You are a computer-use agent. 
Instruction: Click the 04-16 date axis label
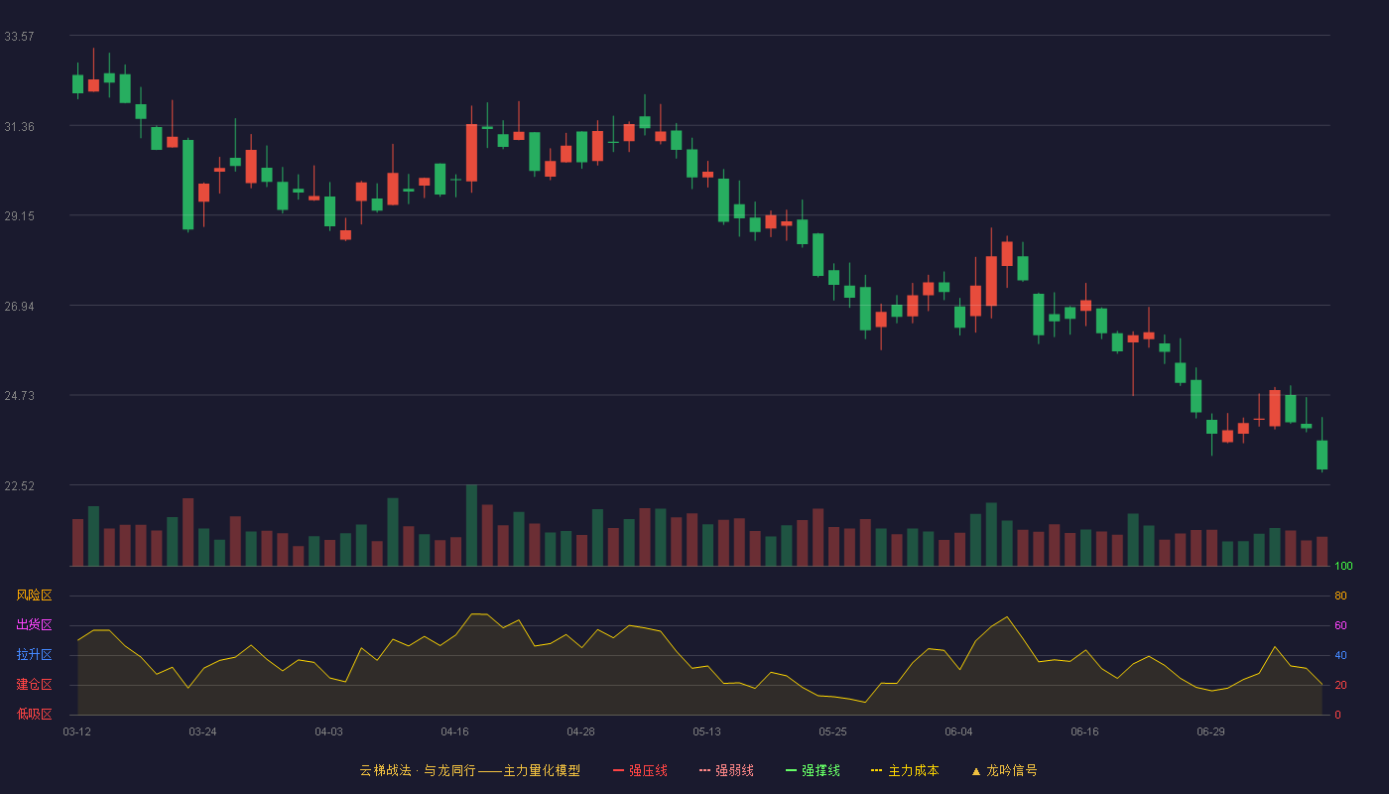[454, 731]
